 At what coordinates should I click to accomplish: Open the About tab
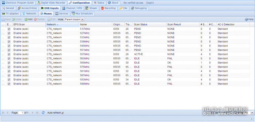113,3
